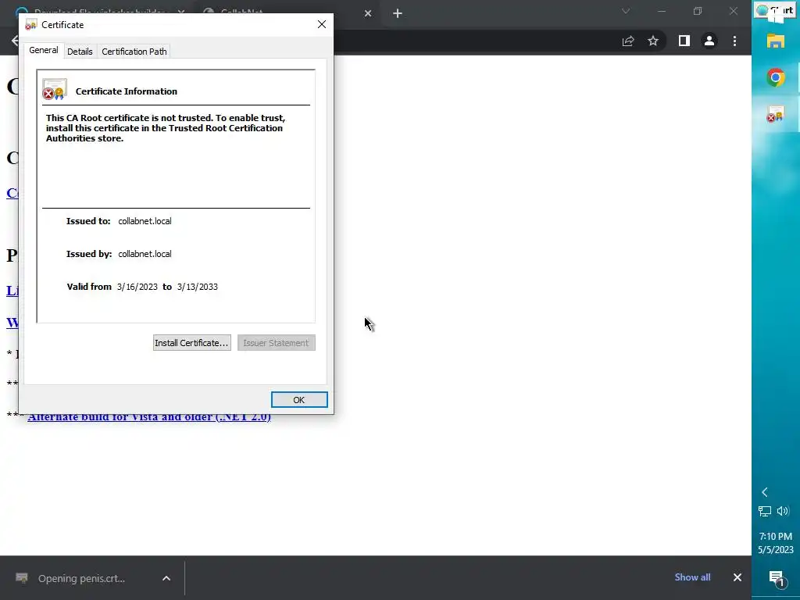Click the Start button
Viewport: 800px width, 600px height.
776,11
